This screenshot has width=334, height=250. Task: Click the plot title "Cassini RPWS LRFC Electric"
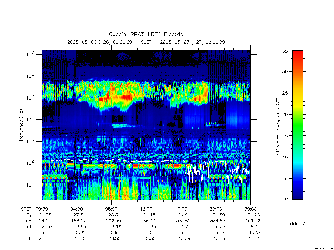pos(146,34)
